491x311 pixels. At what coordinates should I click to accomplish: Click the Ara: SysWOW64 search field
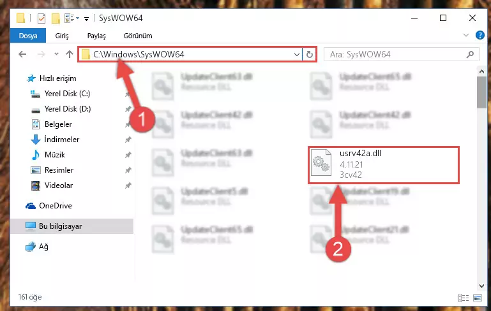pos(397,54)
